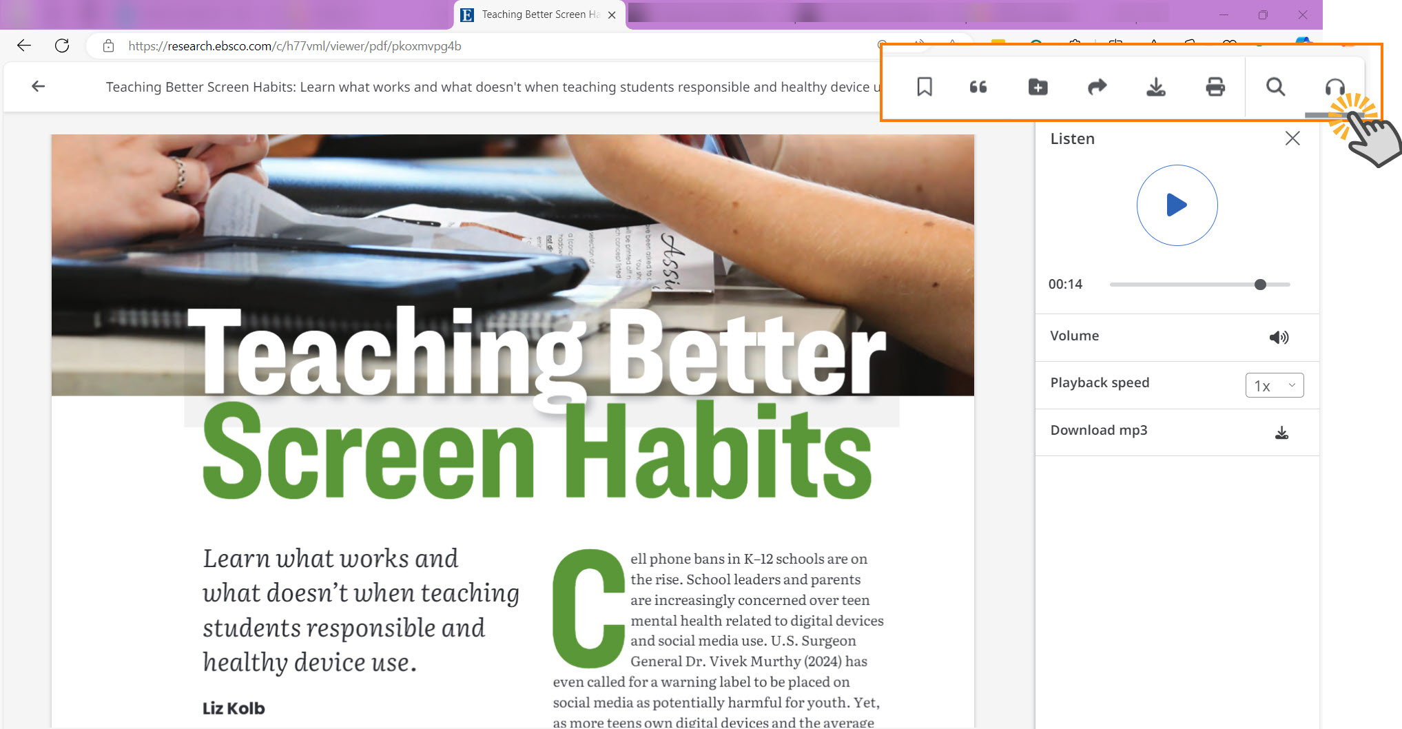Image resolution: width=1402 pixels, height=729 pixels.
Task: Mute audio with Volume speaker icon
Action: 1279,337
